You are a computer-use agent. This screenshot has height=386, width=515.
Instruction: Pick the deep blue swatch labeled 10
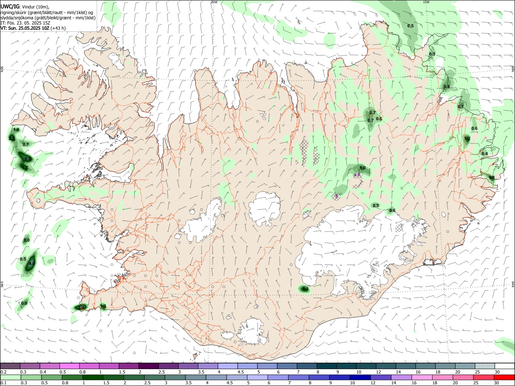[x=360, y=377]
